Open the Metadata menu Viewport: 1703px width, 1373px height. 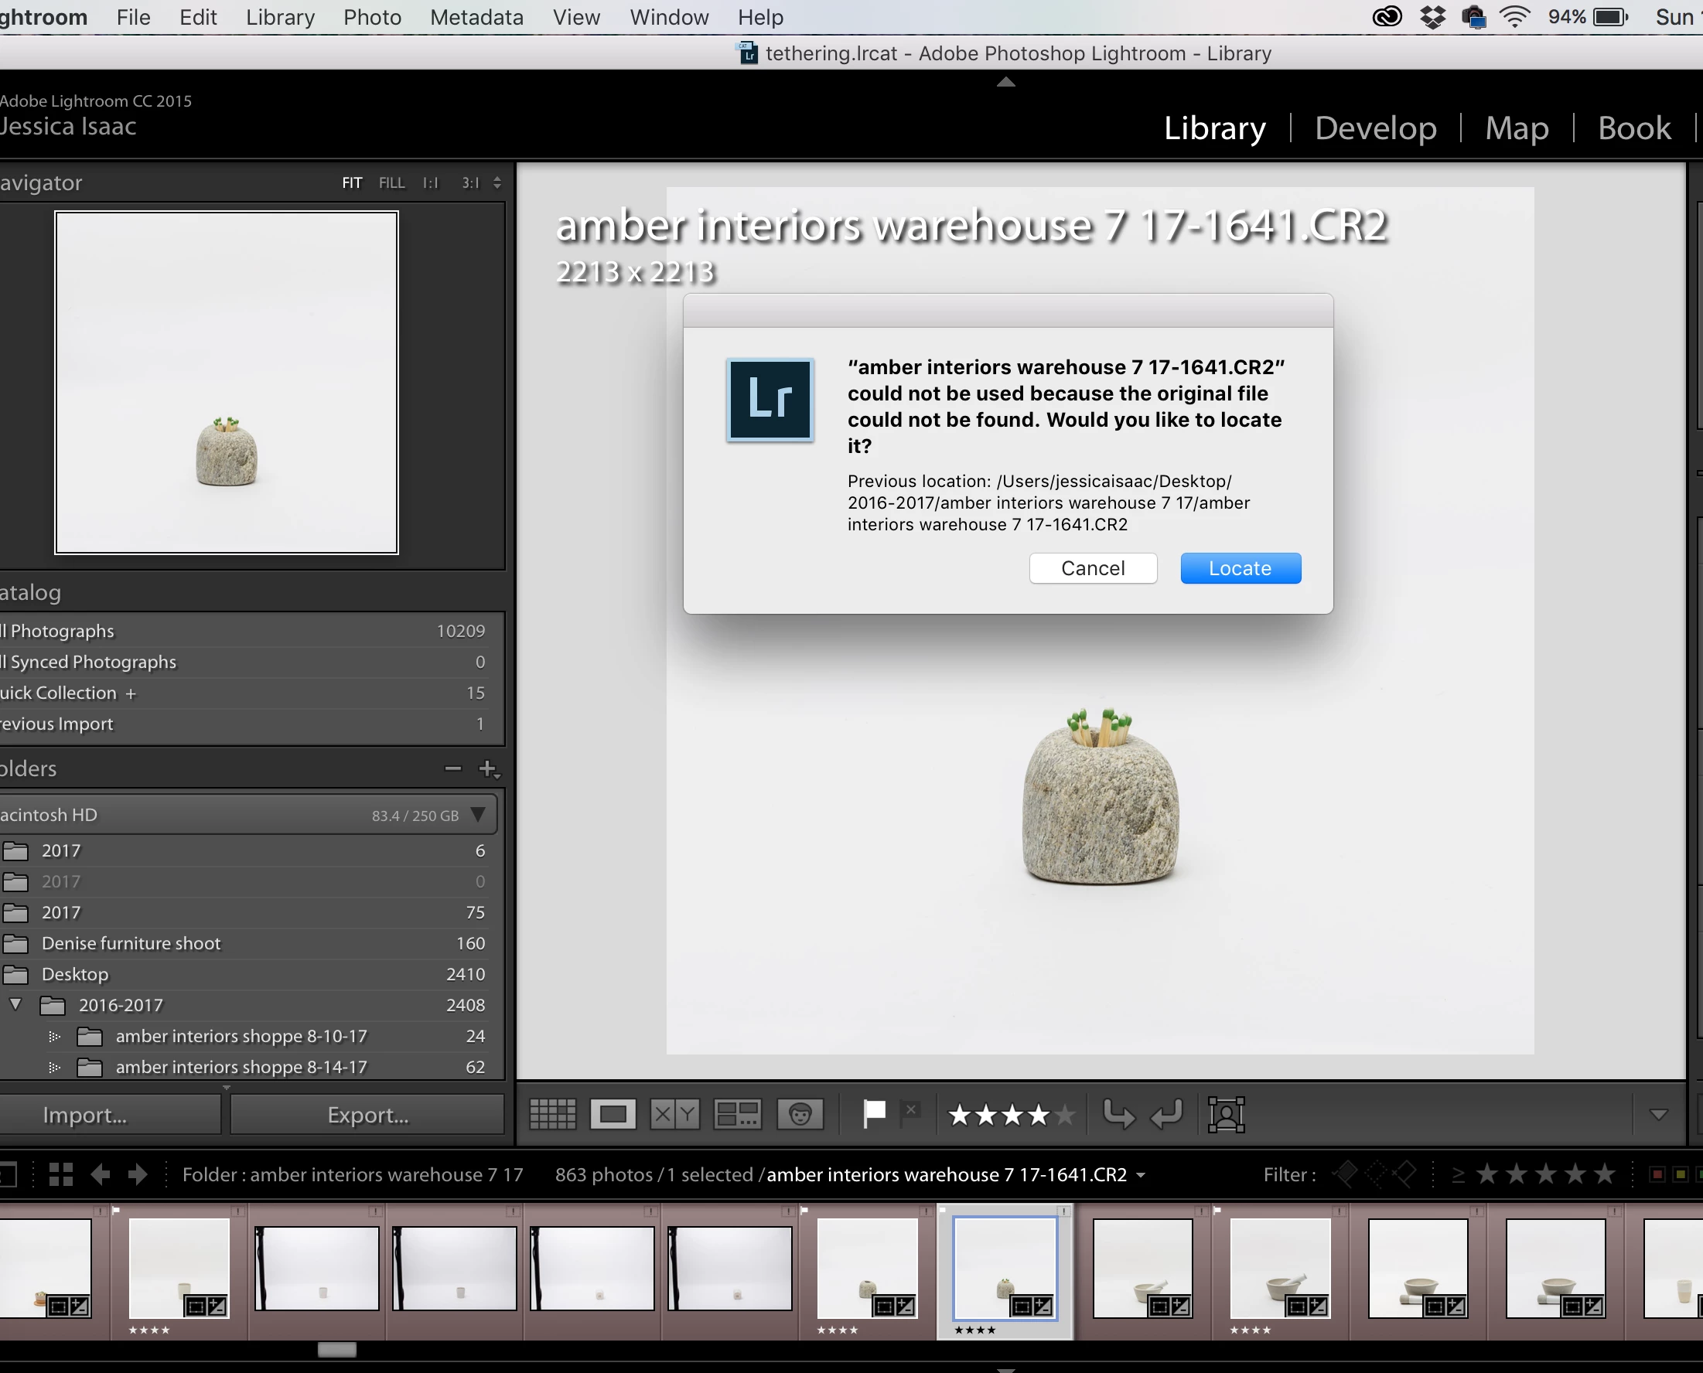(x=476, y=18)
